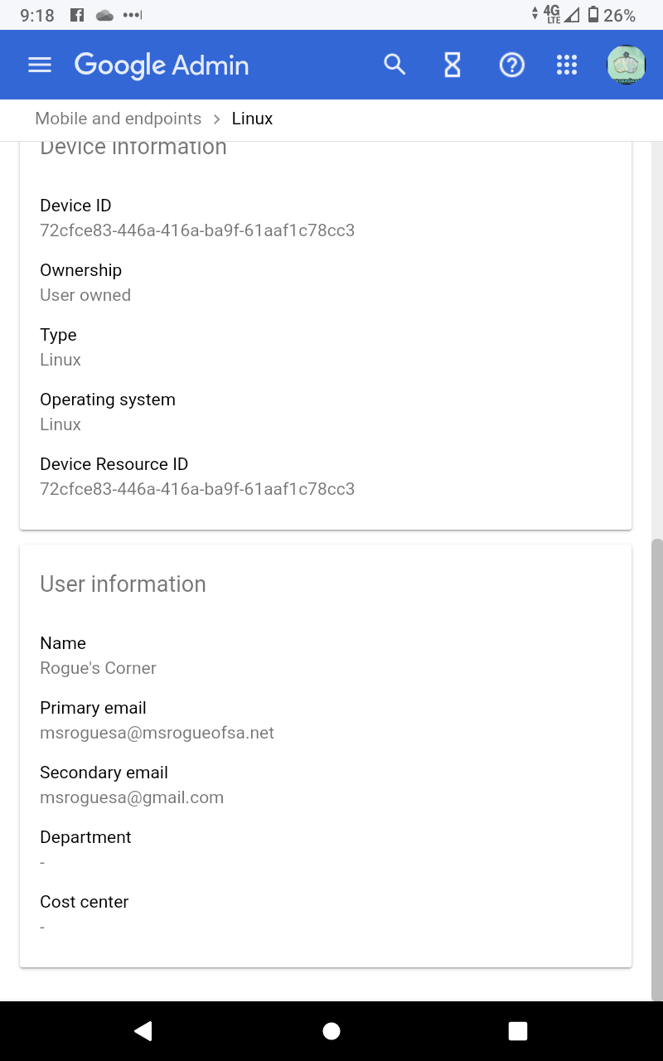Tap the Android back button
The width and height of the screenshot is (663, 1061).
[143, 1030]
